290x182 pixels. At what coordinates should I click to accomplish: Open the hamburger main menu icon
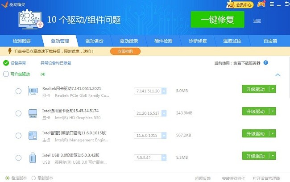click(271, 5)
